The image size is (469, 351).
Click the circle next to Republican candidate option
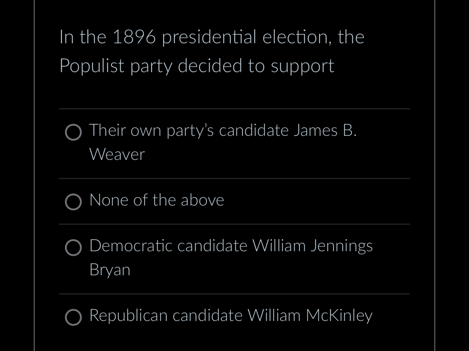coord(73,317)
